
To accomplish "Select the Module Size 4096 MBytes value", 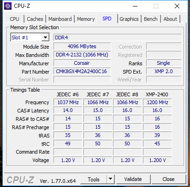I will 82,46.
